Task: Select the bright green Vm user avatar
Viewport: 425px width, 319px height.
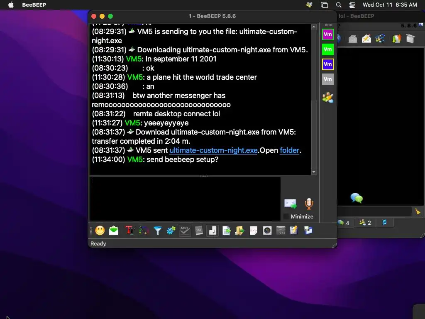Action: click(328, 49)
